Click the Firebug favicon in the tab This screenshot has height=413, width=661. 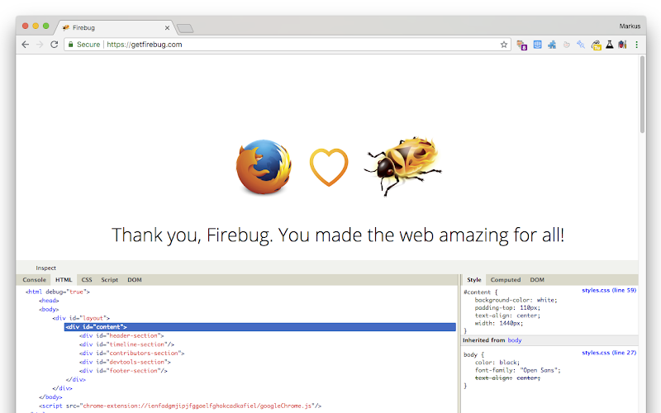[x=66, y=28]
